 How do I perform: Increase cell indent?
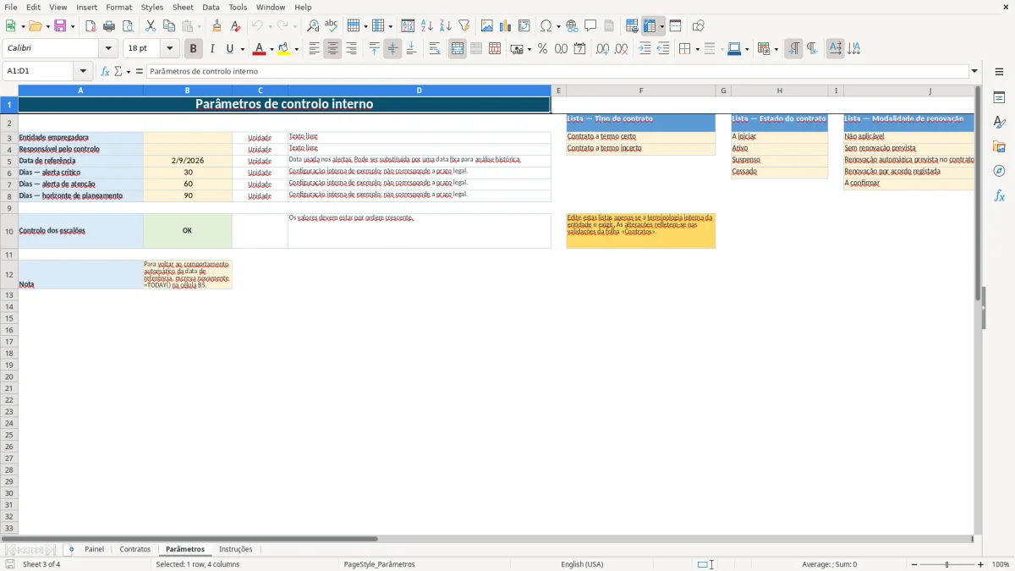pos(645,49)
